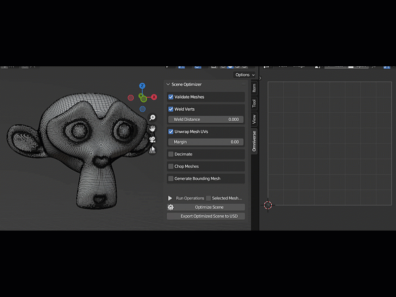Switch perspective/orthographic with the grid icon

pyautogui.click(x=152, y=150)
